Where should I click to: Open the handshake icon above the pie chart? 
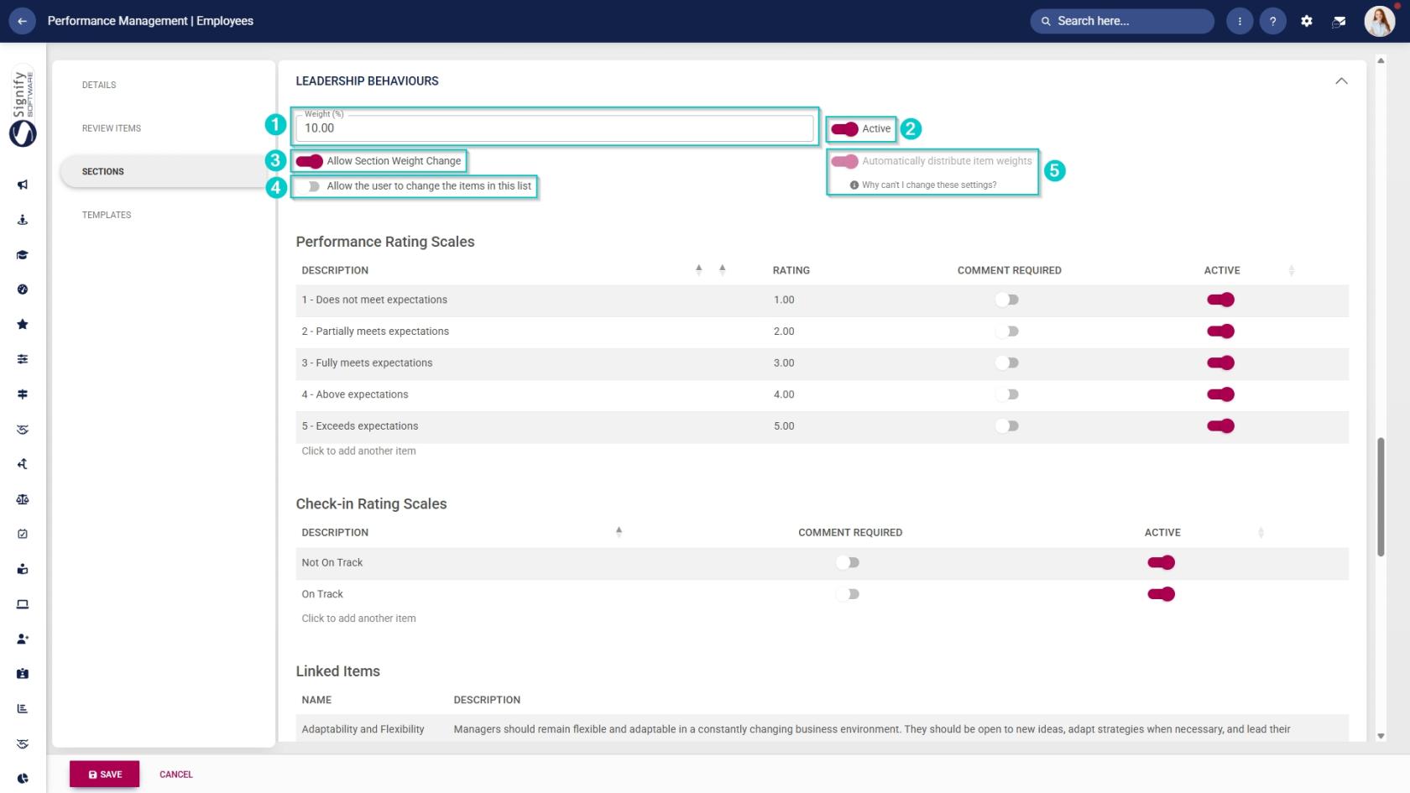pyautogui.click(x=23, y=743)
